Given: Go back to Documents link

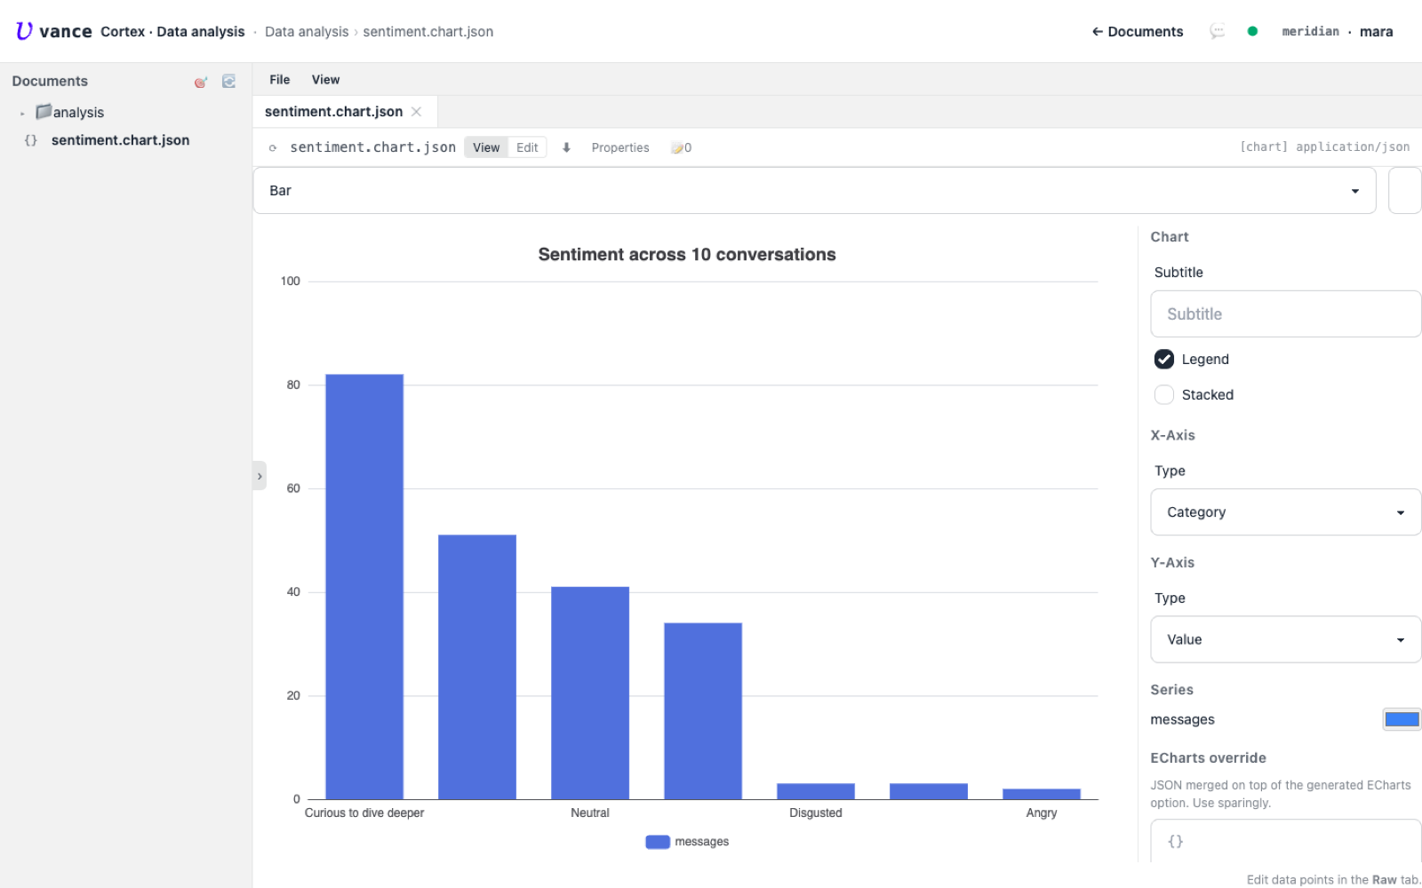Looking at the screenshot, I should [1138, 31].
